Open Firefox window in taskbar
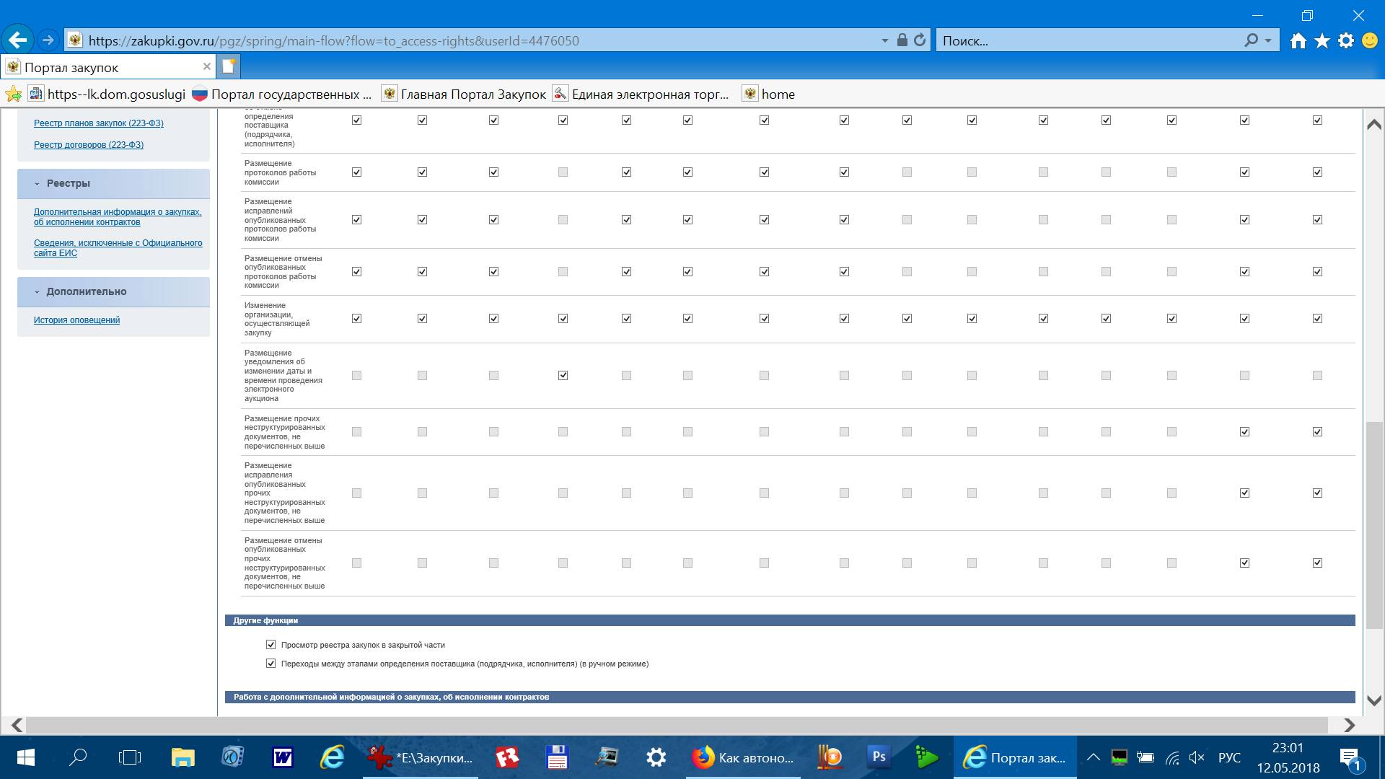Viewport: 1385px width, 779px height. pyautogui.click(x=742, y=757)
